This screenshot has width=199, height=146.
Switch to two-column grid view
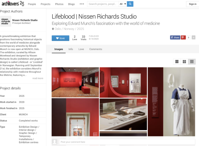(184, 62)
